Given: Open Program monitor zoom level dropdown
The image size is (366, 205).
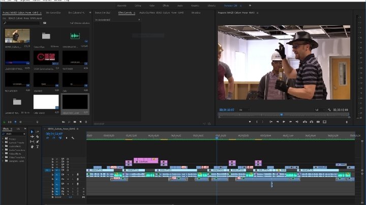Looking at the screenshot, I should click(244, 110).
